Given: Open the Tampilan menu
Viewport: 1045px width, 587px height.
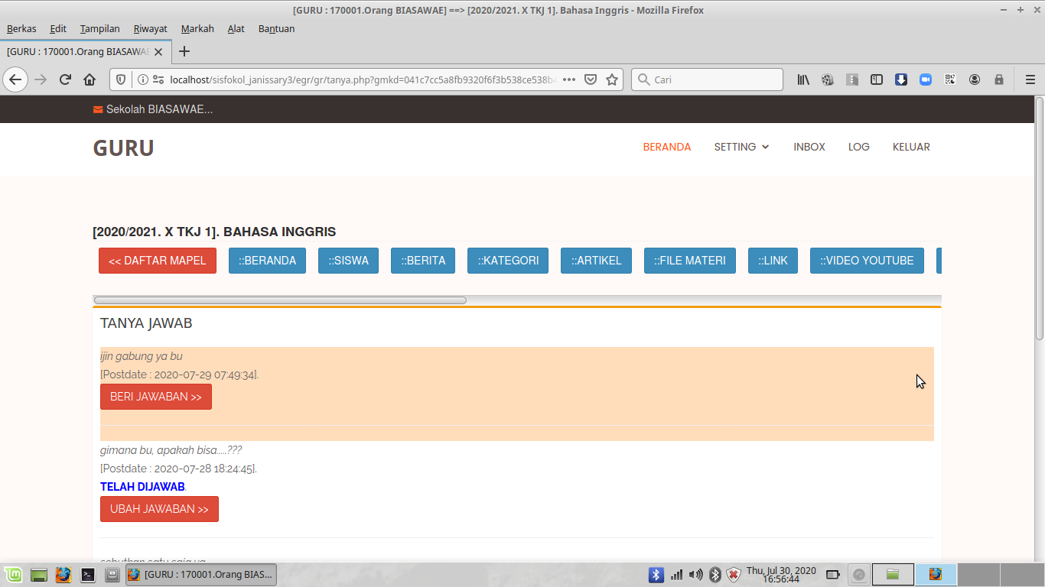Looking at the screenshot, I should click(99, 28).
